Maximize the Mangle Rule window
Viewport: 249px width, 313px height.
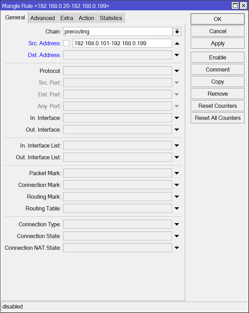click(235, 6)
